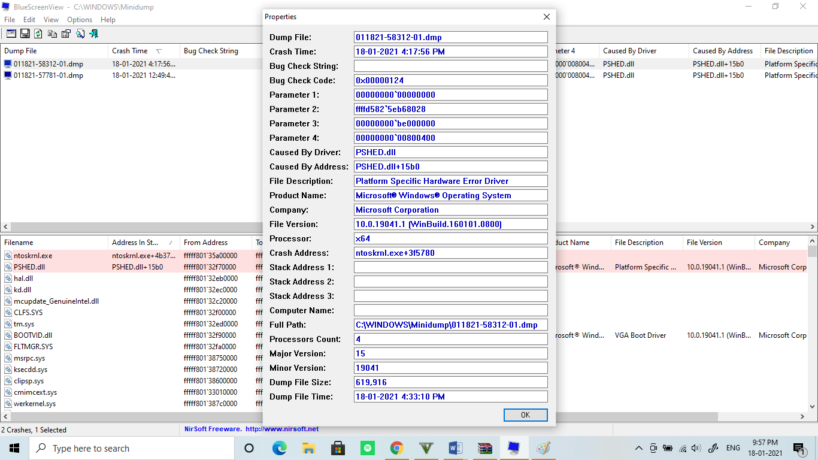Screen dimensions: 818x460
Task: Open the Edit menu
Action: coord(29,20)
